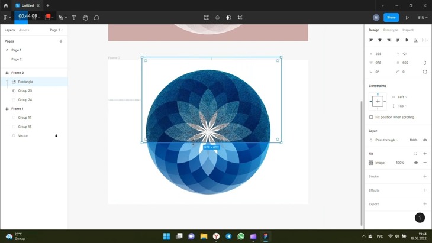The height and width of the screenshot is (243, 432).
Task: Click the Create component icon
Action: tap(217, 18)
